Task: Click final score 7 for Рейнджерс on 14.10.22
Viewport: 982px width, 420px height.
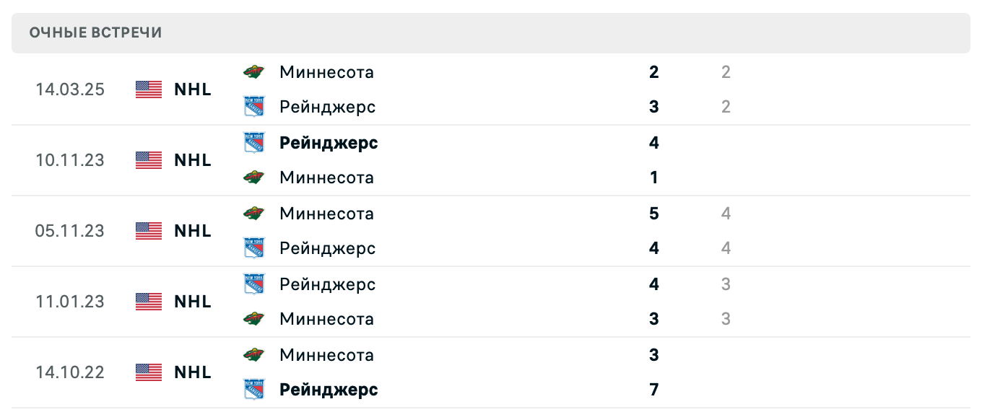Action: click(654, 390)
